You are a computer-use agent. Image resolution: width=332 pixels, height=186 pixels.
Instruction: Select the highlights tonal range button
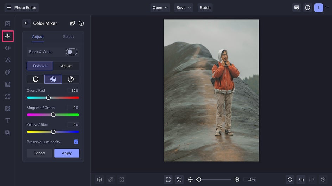[70, 79]
